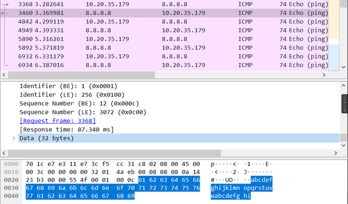The height and width of the screenshot is (204, 348).
Task: Click highlighted hex byte 61 at offset 002a
Action: (142, 180)
